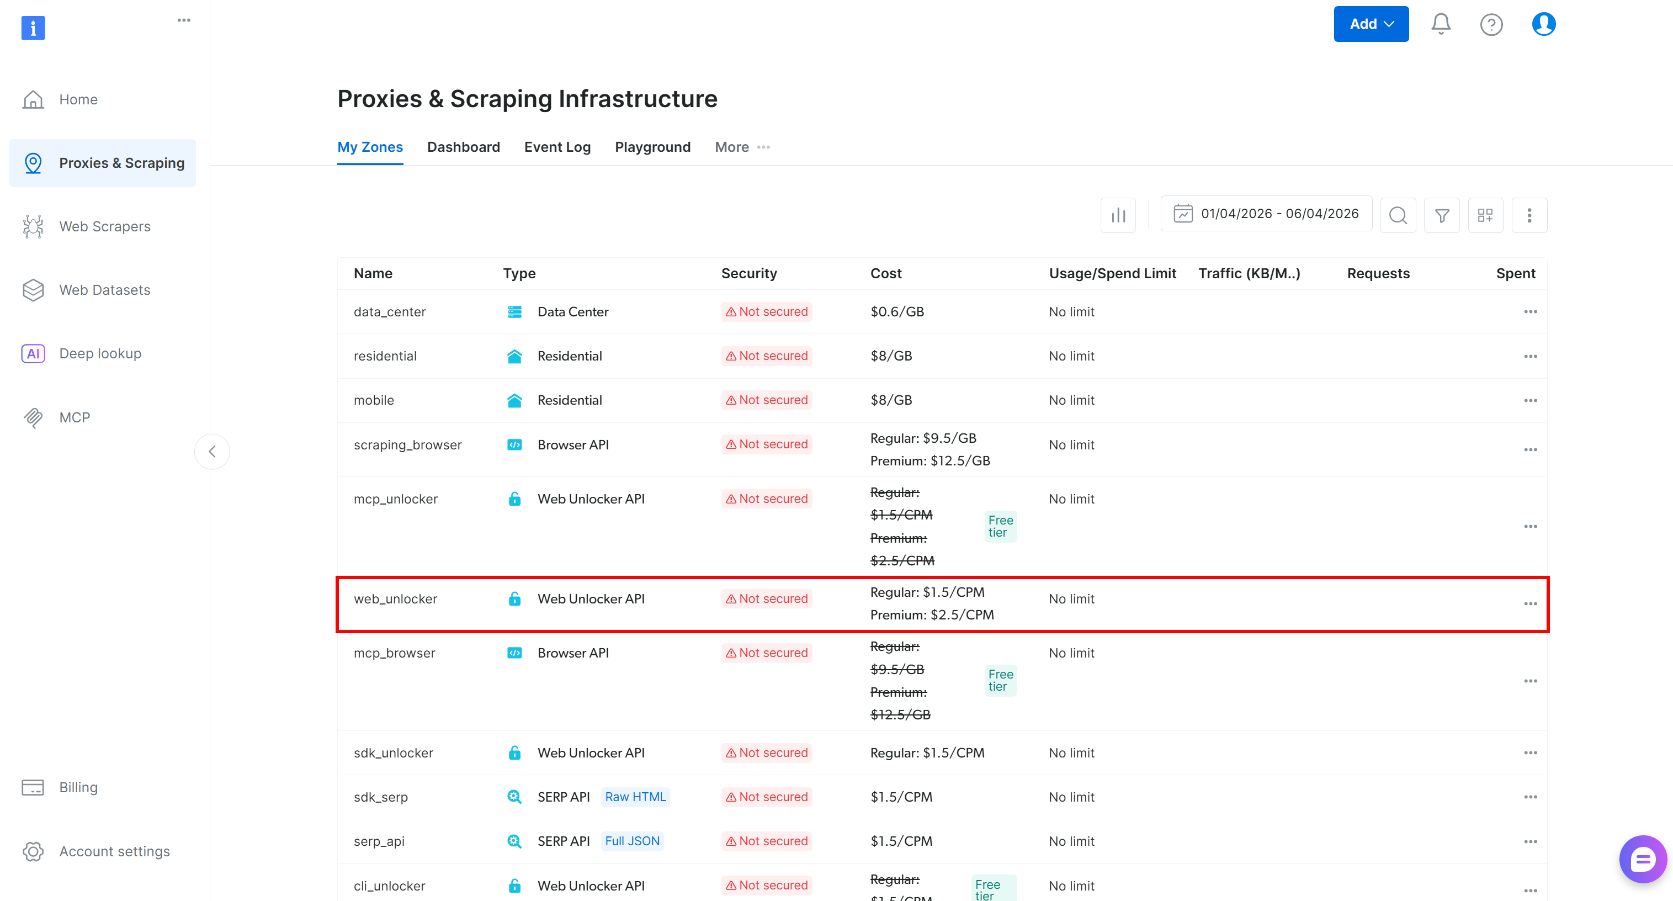Open Billing from the sidebar
Image resolution: width=1673 pixels, height=901 pixels.
78,787
